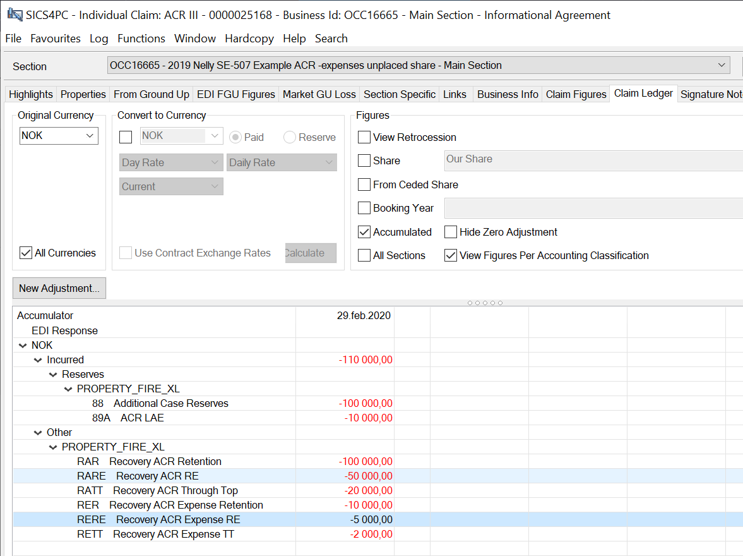Click the panel splitter grip dots
This screenshot has height=556, width=743.
click(485, 303)
